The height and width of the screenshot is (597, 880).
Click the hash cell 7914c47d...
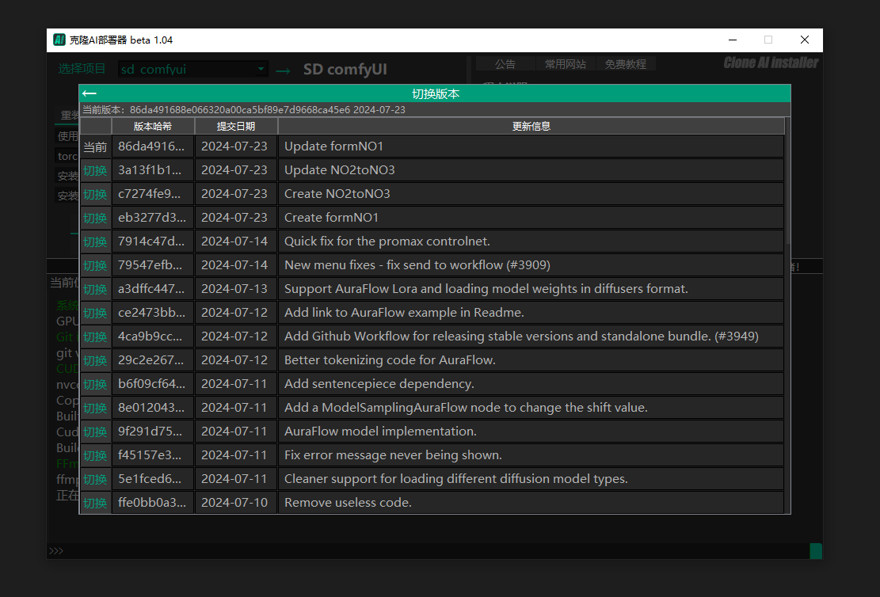tap(153, 241)
